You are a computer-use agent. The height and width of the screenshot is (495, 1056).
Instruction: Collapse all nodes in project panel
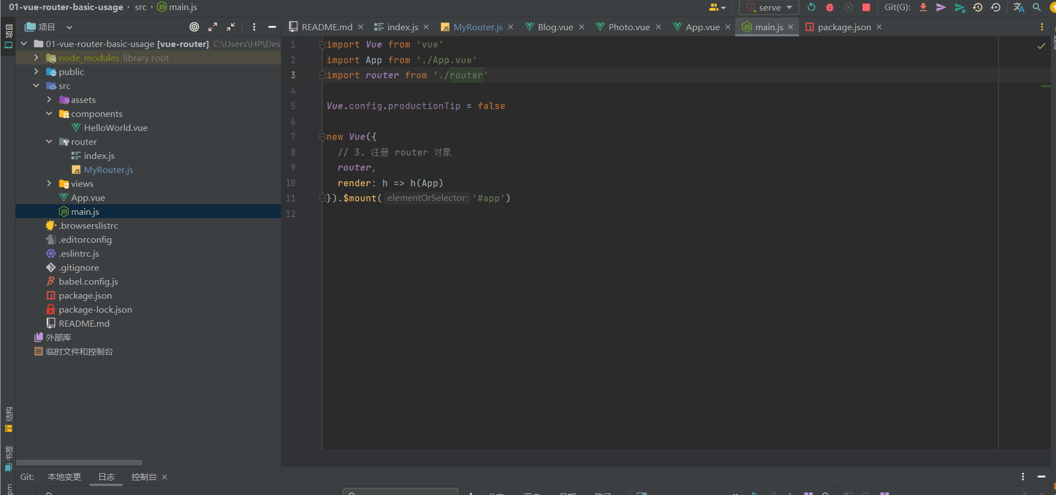[x=231, y=27]
